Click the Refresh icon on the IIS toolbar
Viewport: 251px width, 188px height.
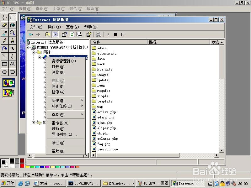click(72, 34)
